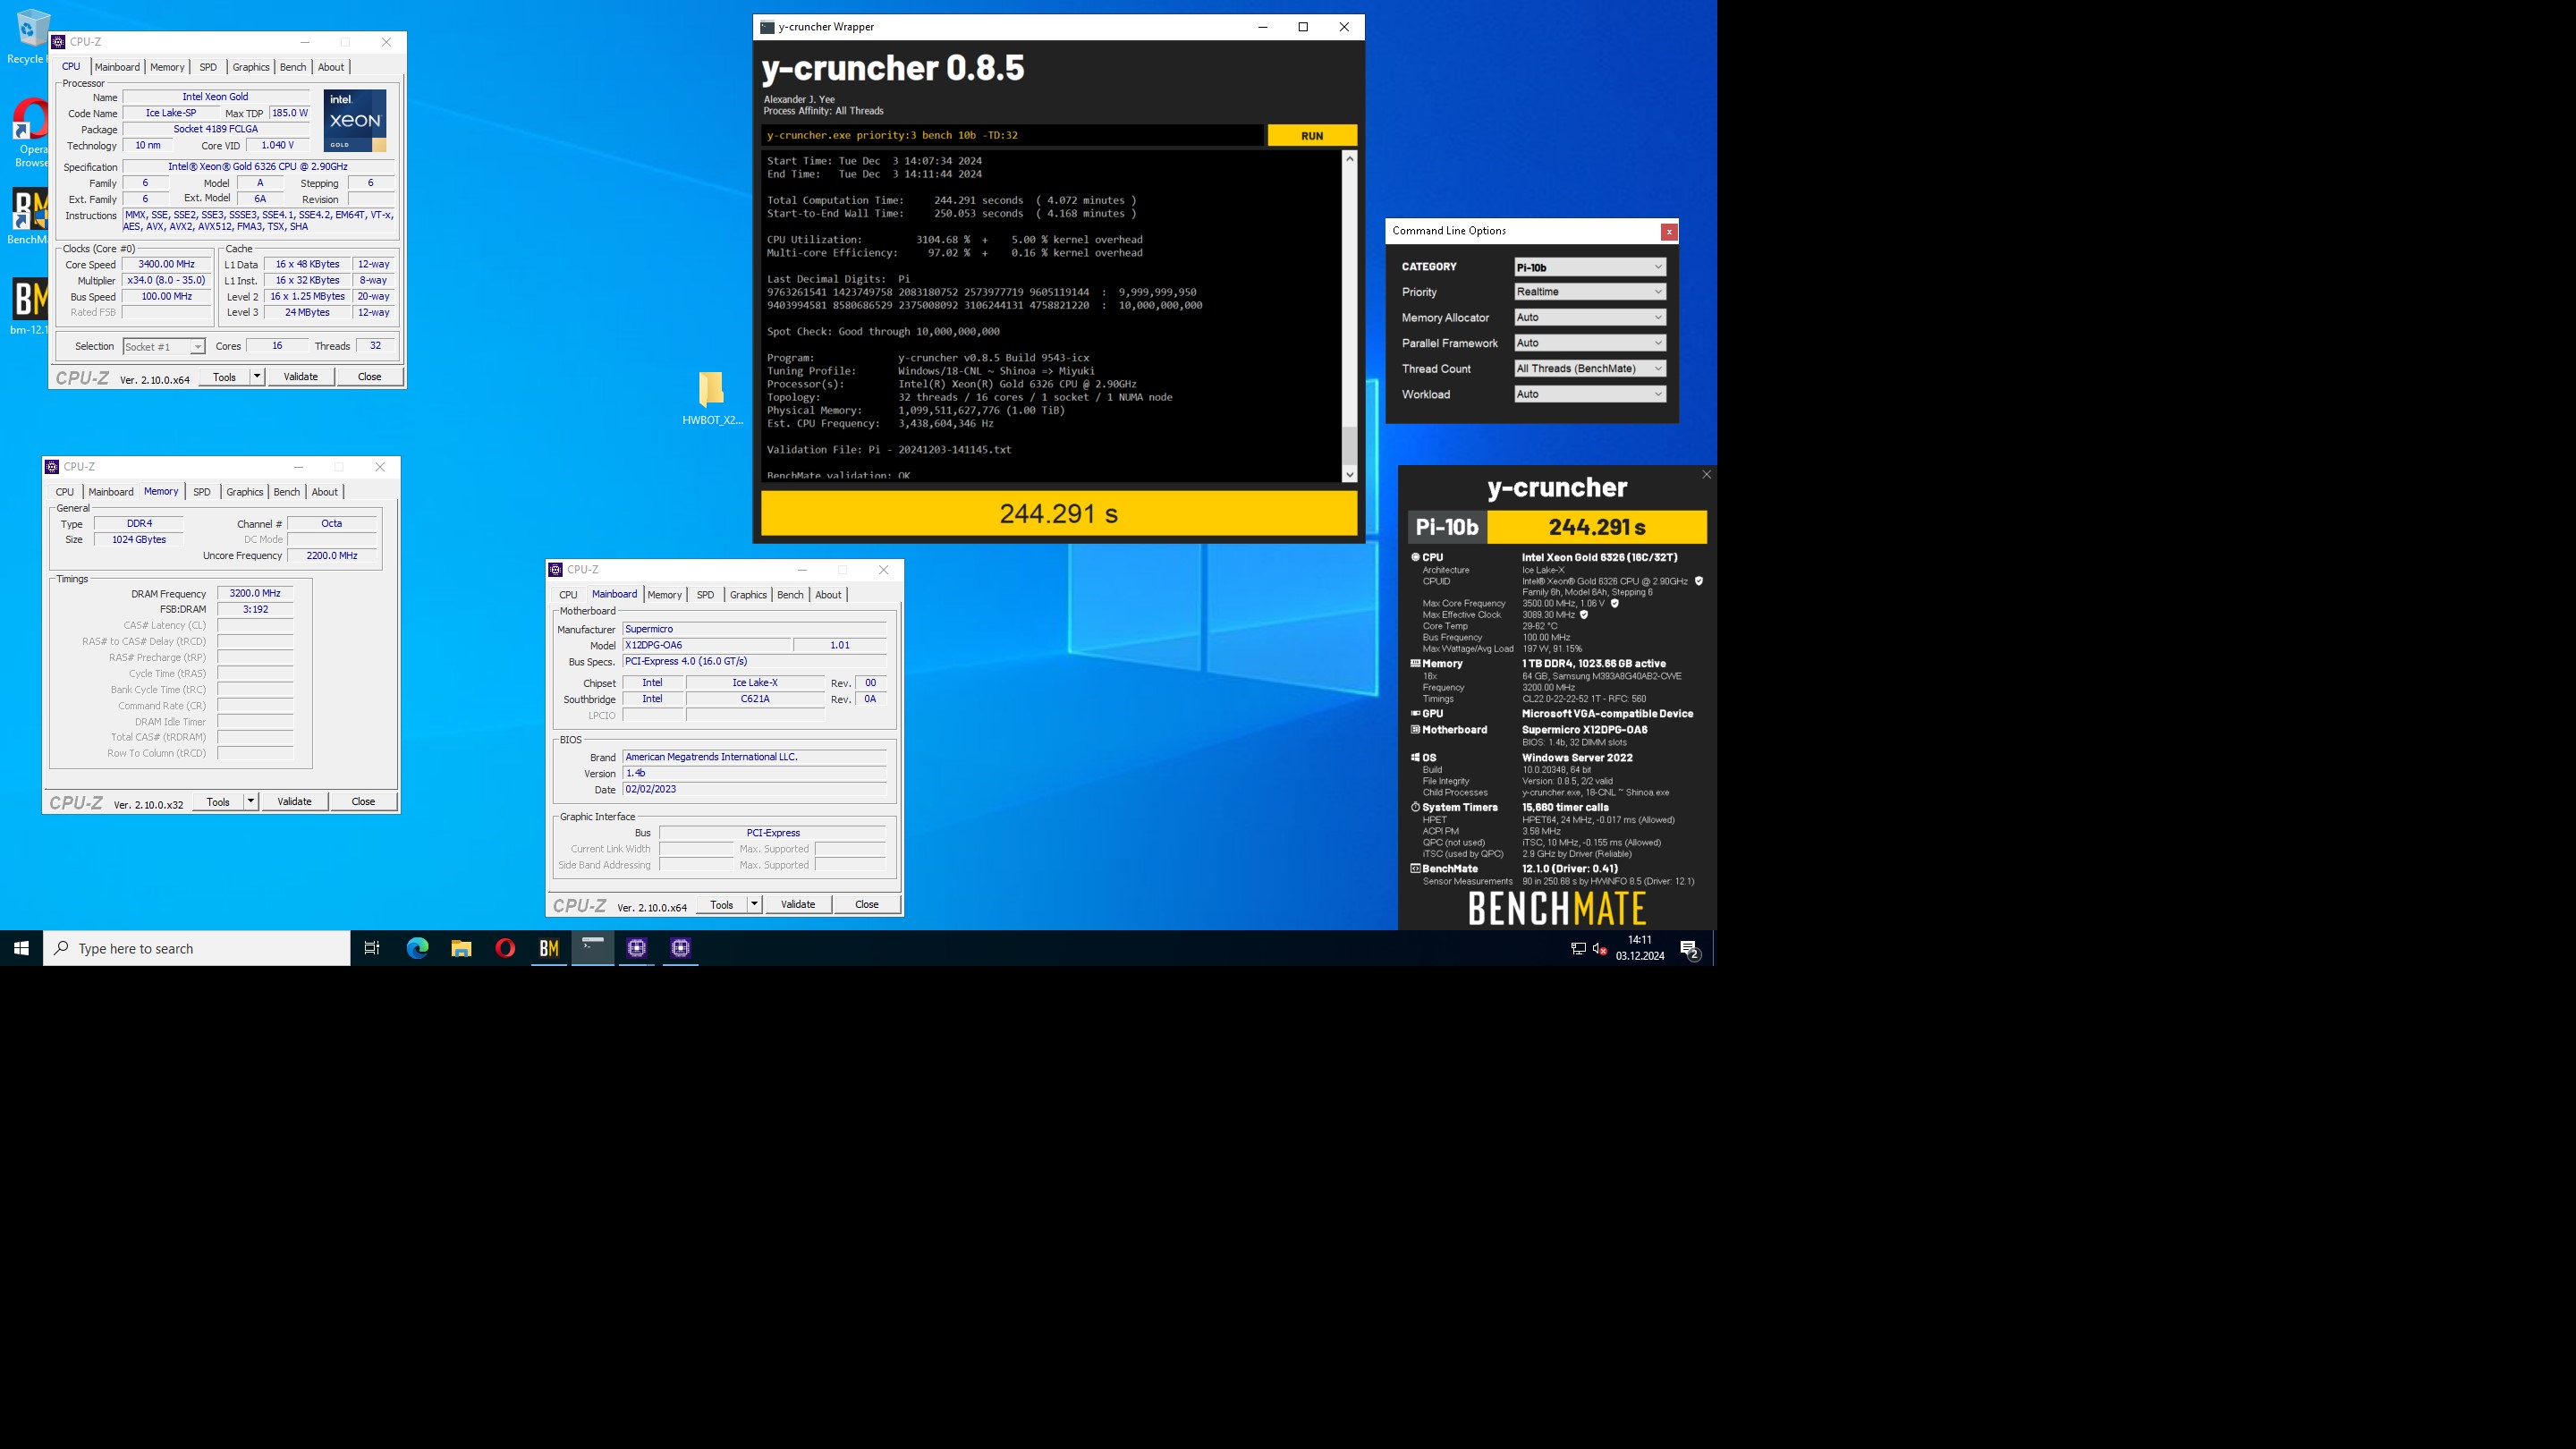Click the Specification field in CPU-Z
This screenshot has width=2576, height=1449.
coord(258,167)
